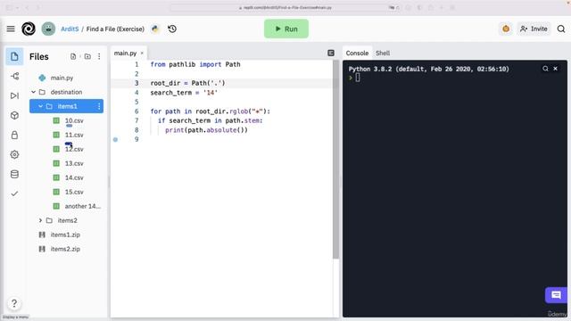Screen dimensions: 571x321
Task: Open items1 folder three-dot options
Action: point(99,106)
